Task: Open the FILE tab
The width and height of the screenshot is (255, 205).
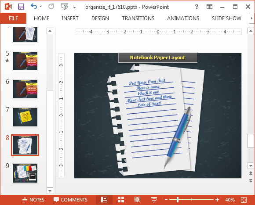Action: [13, 18]
